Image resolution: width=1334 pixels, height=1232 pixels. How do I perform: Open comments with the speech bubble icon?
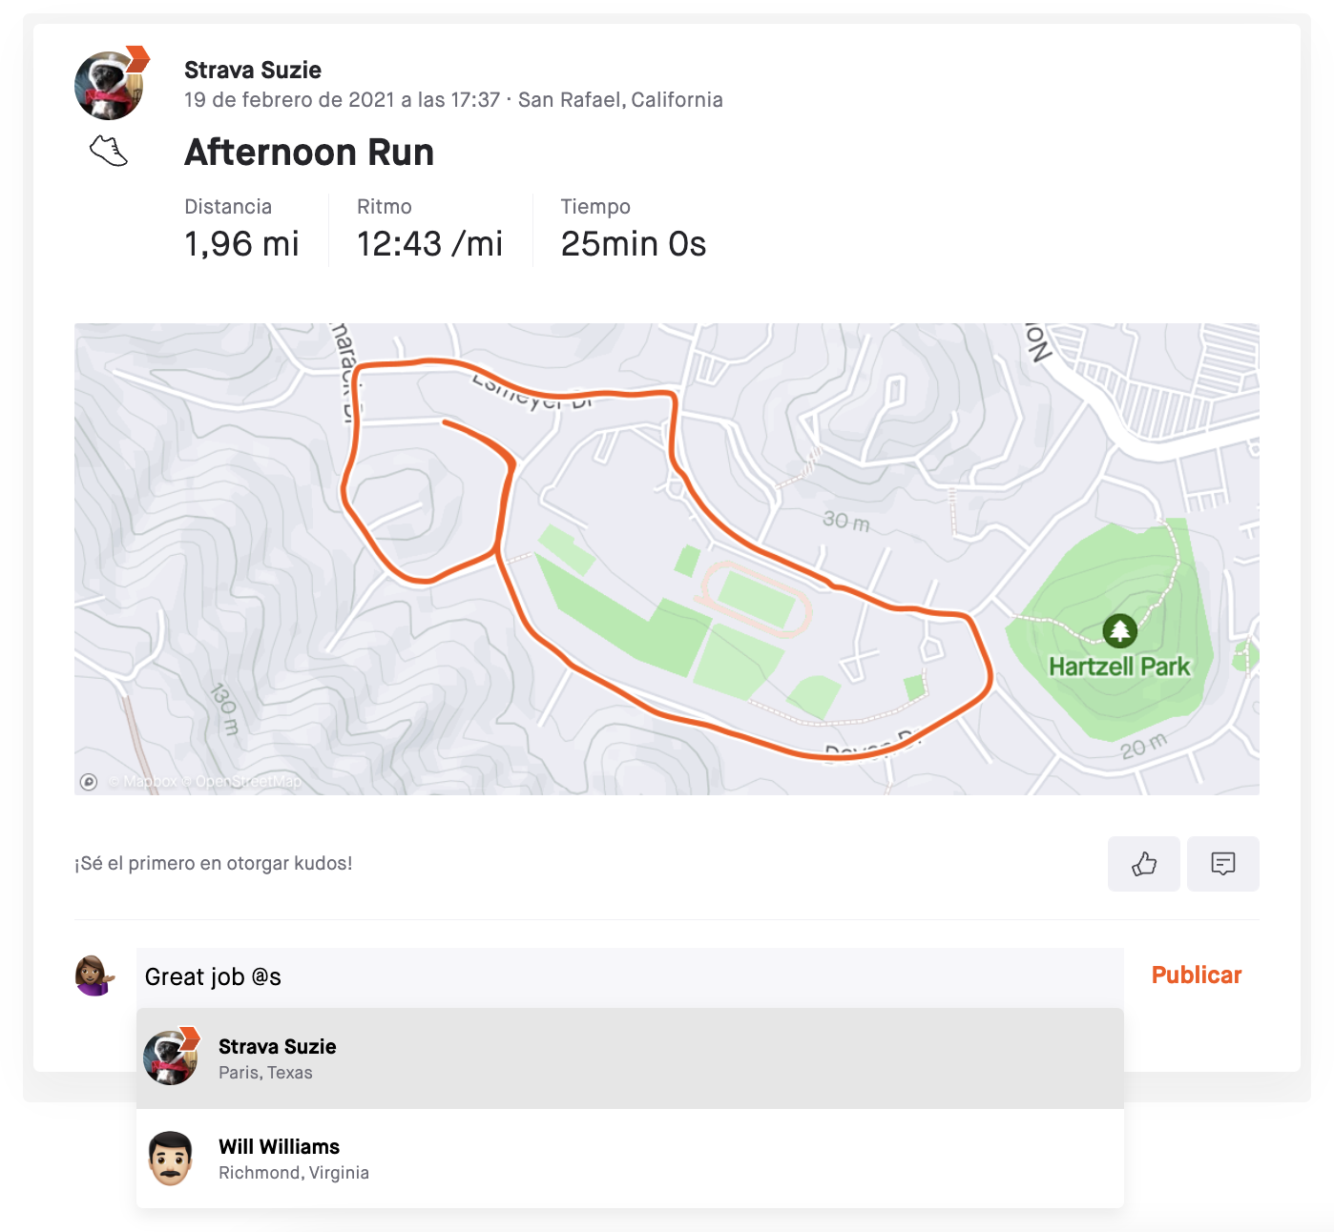[1222, 864]
